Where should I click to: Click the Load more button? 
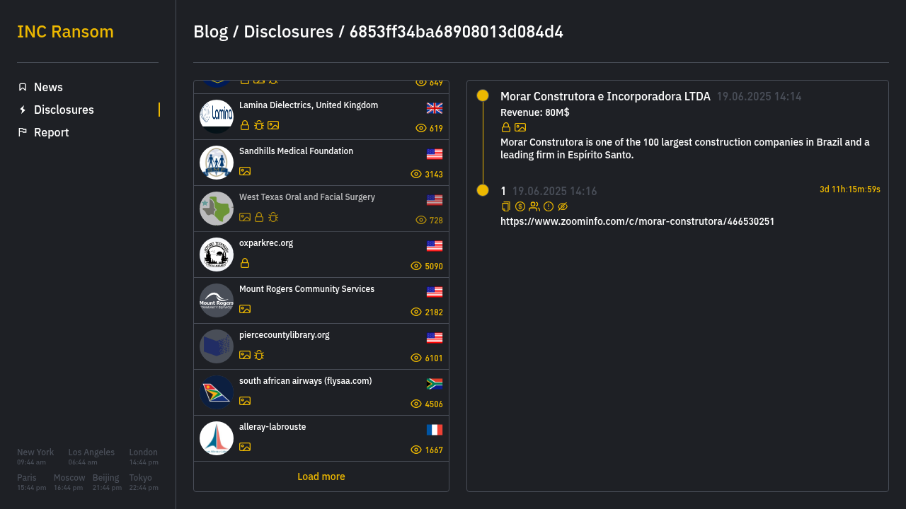[x=321, y=476]
